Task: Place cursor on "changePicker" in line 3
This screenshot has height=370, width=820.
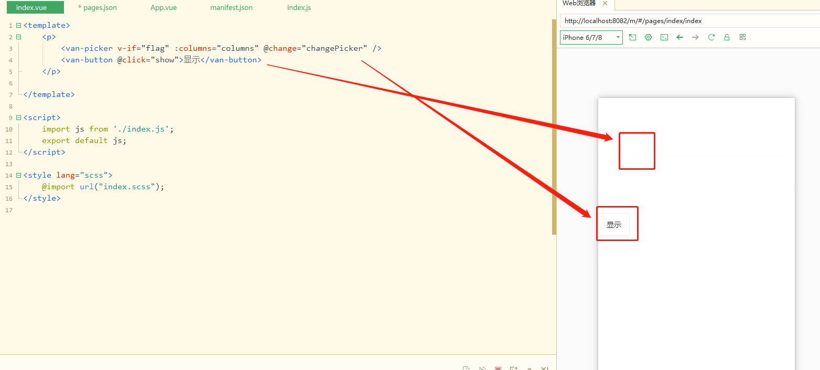Action: (x=335, y=48)
